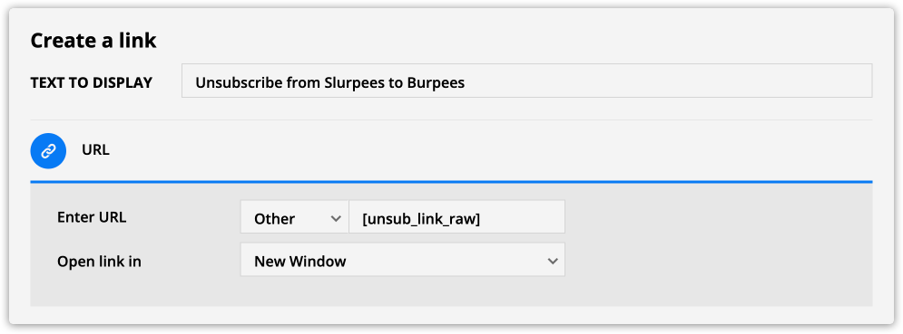Click the chevron in New Window selector

pyautogui.click(x=553, y=261)
